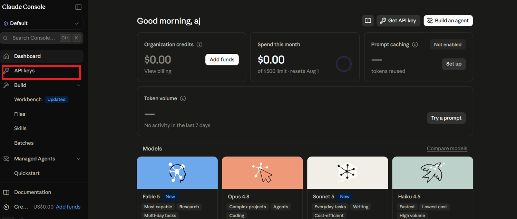The image size is (517, 219).
Task: Click the Lowest cost tag
Action: pyautogui.click(x=435, y=207)
